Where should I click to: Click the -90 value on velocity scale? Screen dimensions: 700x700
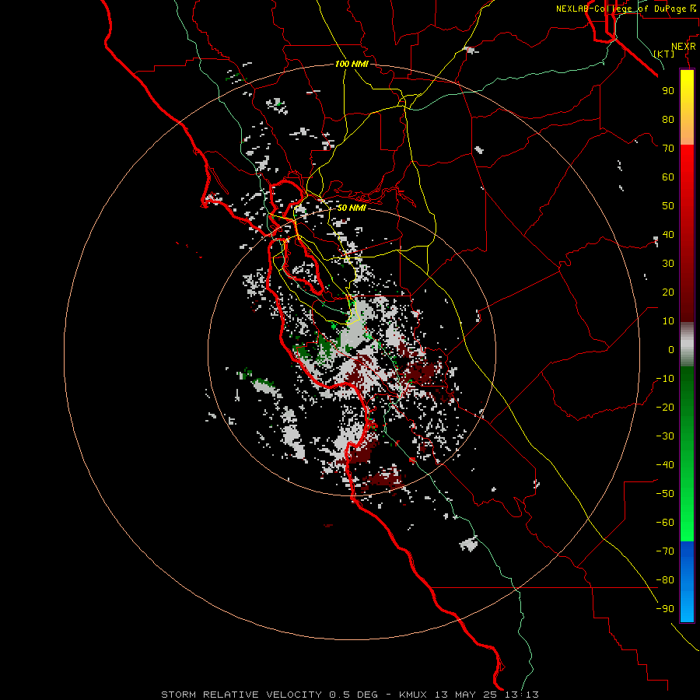(x=665, y=608)
